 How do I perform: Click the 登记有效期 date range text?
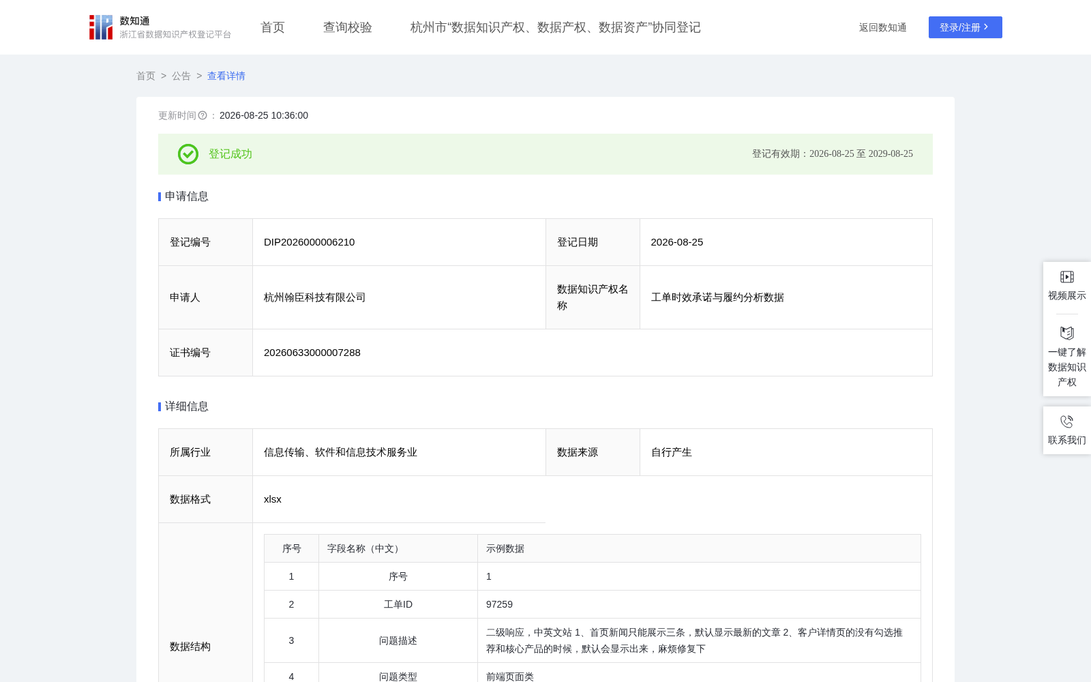833,154
